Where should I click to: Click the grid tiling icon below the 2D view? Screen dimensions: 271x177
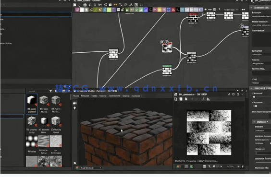coord(204,166)
